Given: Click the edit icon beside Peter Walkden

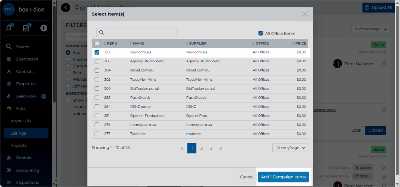Looking at the screenshot, I should pyautogui.click(x=384, y=63).
